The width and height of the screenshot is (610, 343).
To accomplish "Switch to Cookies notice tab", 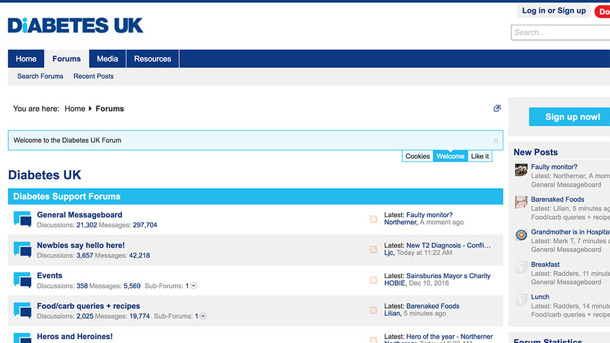I will 417,156.
